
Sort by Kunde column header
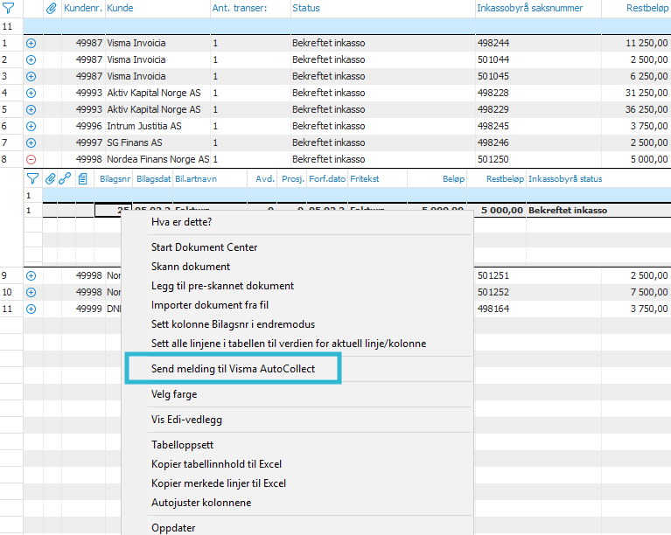pos(120,8)
